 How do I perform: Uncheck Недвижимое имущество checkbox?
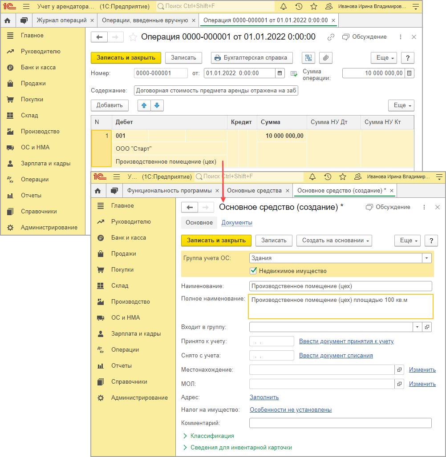coord(254,271)
